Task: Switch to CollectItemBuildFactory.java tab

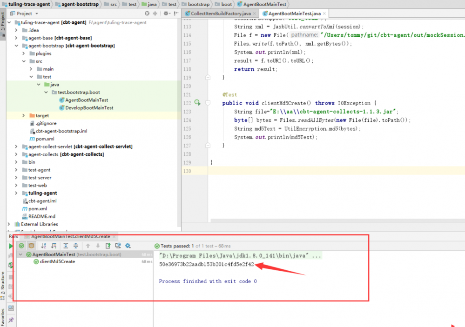Action: click(218, 13)
